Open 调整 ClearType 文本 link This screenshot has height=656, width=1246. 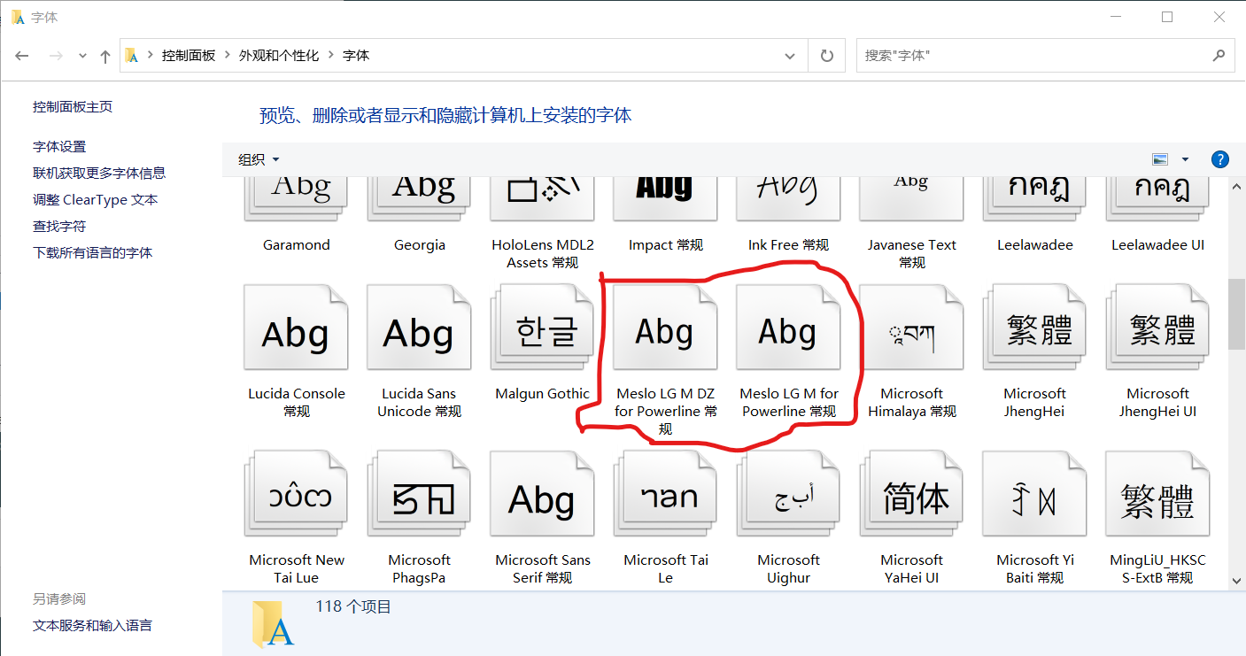(96, 199)
